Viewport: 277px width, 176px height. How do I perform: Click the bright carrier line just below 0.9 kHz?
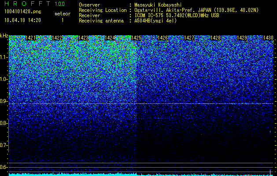click(x=141, y=104)
